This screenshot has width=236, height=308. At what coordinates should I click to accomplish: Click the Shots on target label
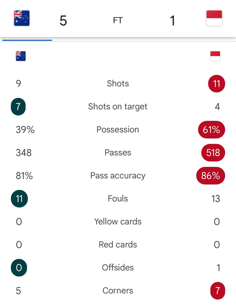(x=118, y=107)
